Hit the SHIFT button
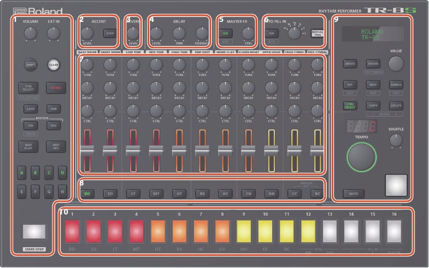 click(31, 65)
